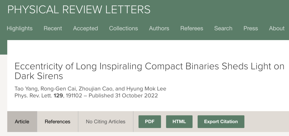Image resolution: width=289 pixels, height=136 pixels.
Task: Switch to the References tab
Action: (58, 122)
